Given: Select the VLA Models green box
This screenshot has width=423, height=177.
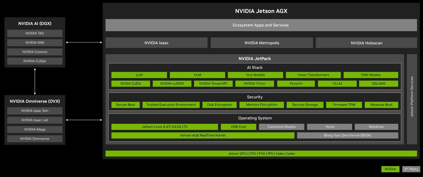Looking at the screenshot, I should point(255,75).
